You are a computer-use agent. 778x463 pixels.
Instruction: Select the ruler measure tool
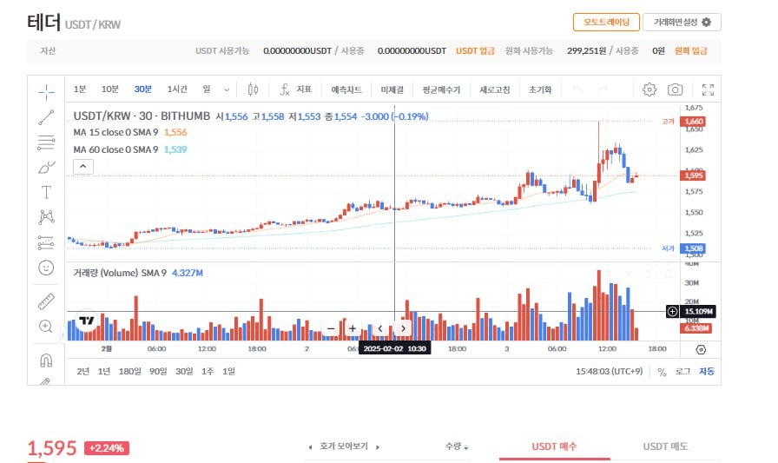click(x=46, y=301)
